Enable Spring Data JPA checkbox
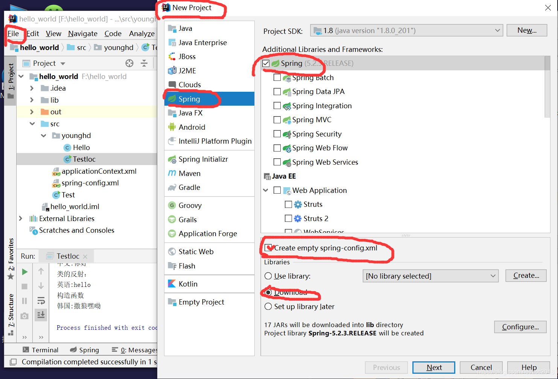 point(277,91)
